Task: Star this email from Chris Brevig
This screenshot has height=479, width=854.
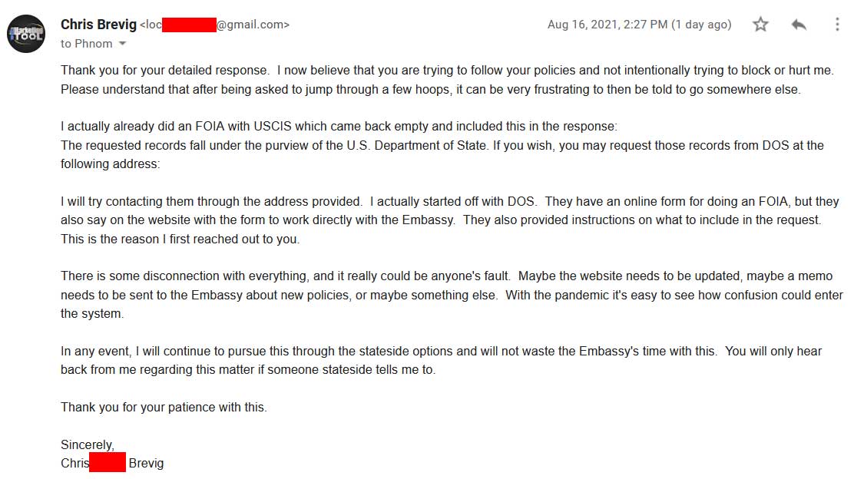Action: point(760,25)
